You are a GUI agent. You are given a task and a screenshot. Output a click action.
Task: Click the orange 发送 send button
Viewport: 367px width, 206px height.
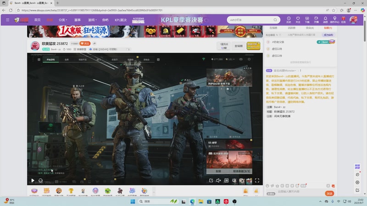coord(329,193)
